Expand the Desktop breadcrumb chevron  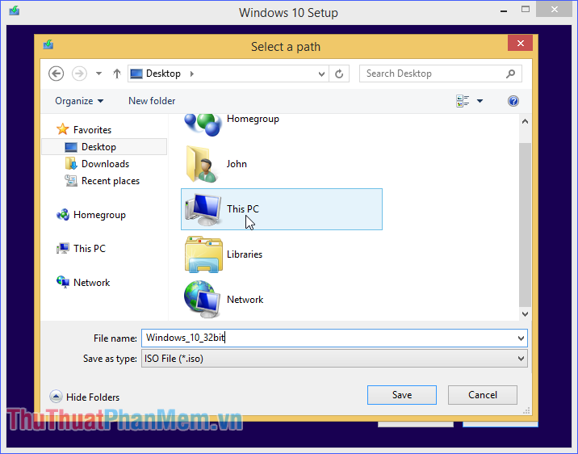[191, 74]
